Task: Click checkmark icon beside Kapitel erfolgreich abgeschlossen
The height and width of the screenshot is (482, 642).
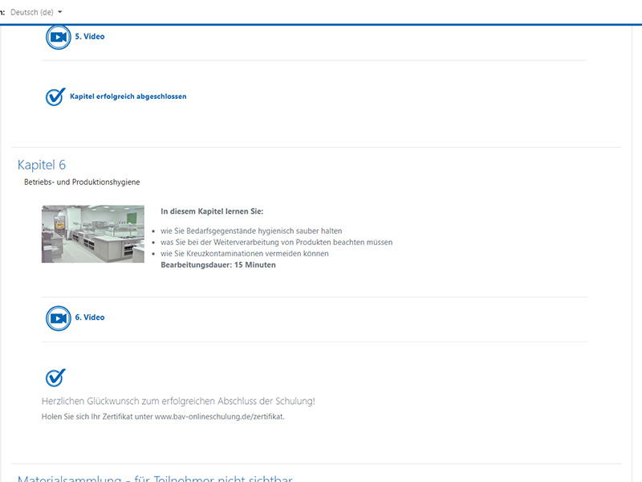Action: [55, 96]
